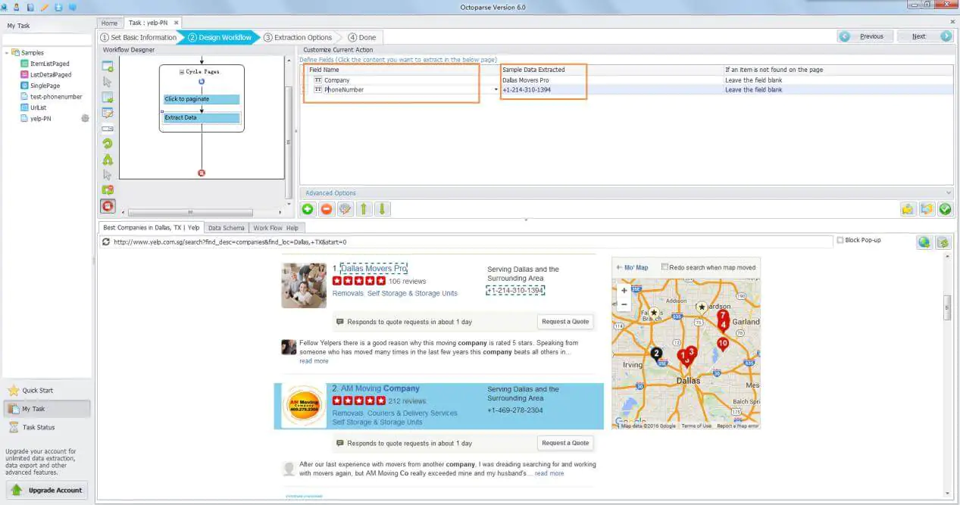Click map marker number 10
Viewport: 960px width, 505px height.
[723, 344]
